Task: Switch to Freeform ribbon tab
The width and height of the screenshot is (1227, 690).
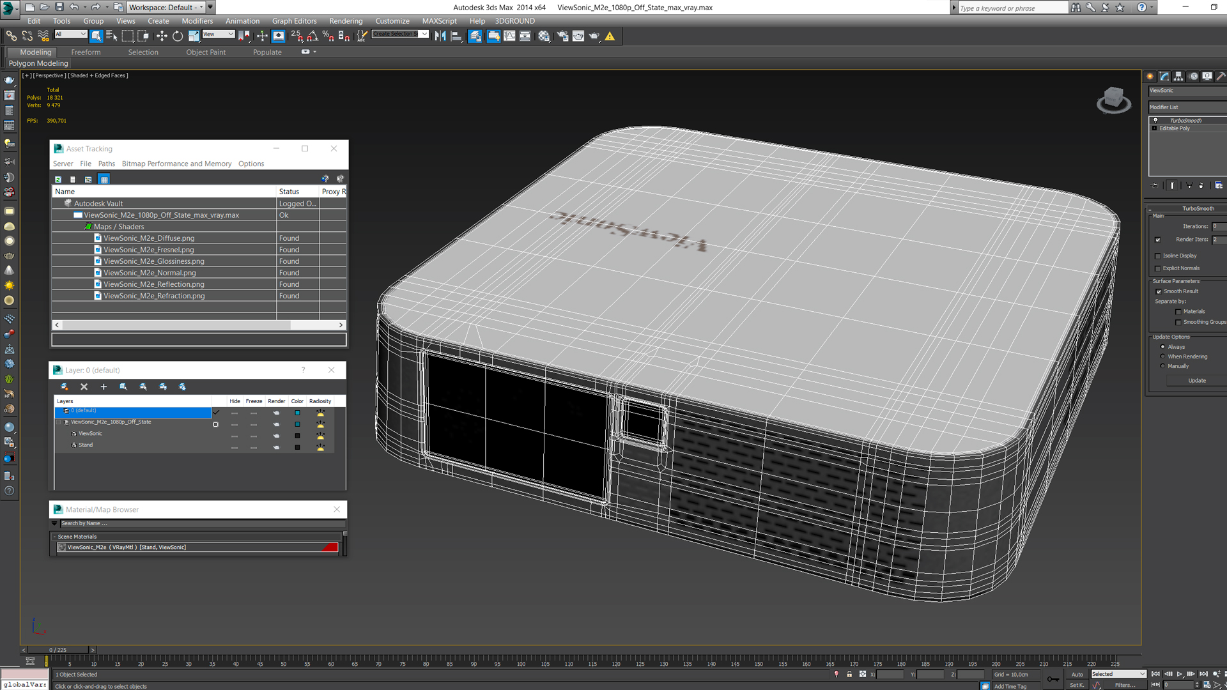Action: [x=86, y=52]
